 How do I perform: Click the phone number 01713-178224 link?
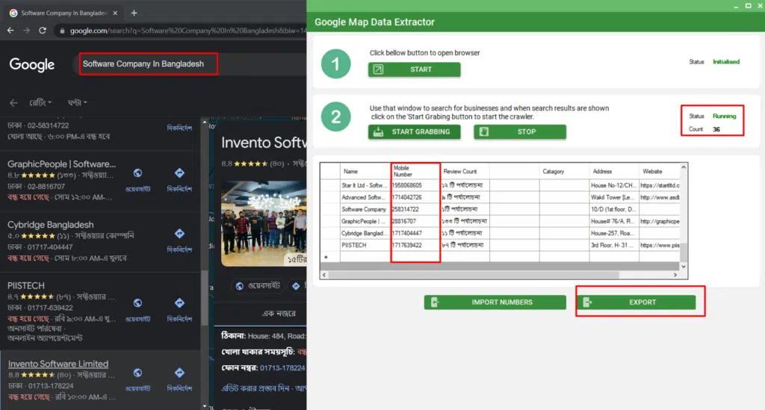point(282,368)
